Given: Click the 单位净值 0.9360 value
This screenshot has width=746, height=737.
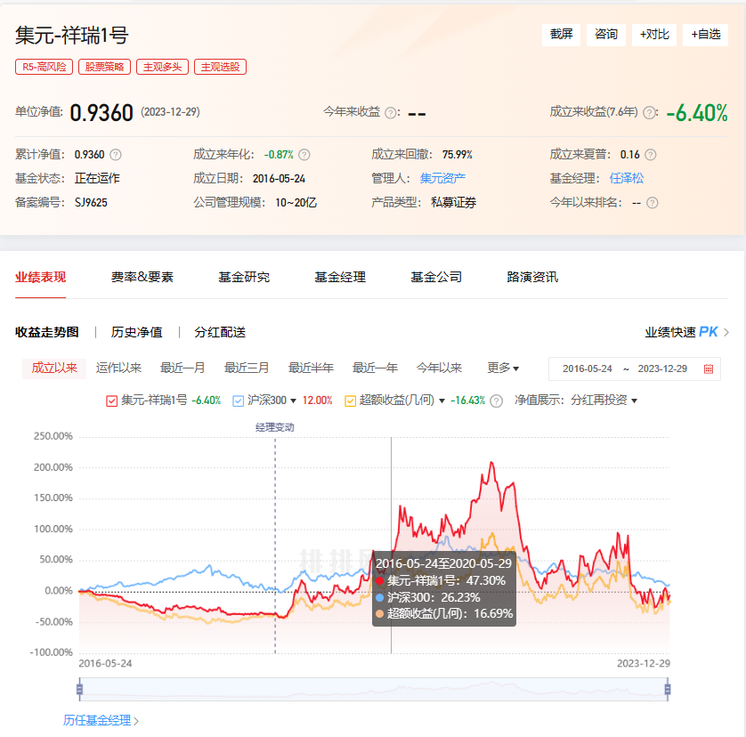Looking at the screenshot, I should coord(101,113).
